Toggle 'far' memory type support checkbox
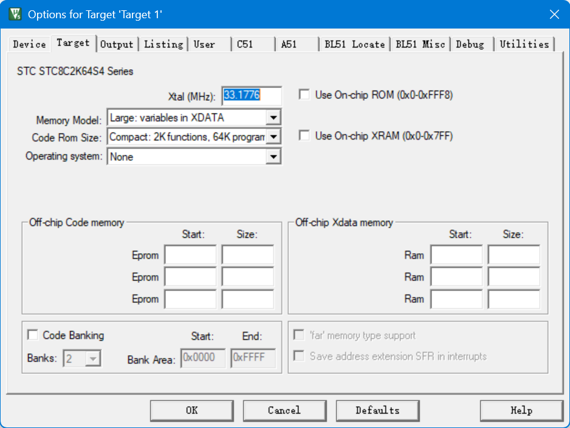This screenshot has width=570, height=428. [x=299, y=335]
